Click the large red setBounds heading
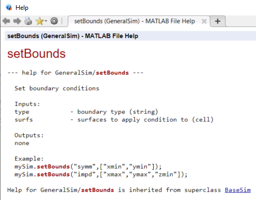This screenshot has width=256, height=200. coord(36,53)
